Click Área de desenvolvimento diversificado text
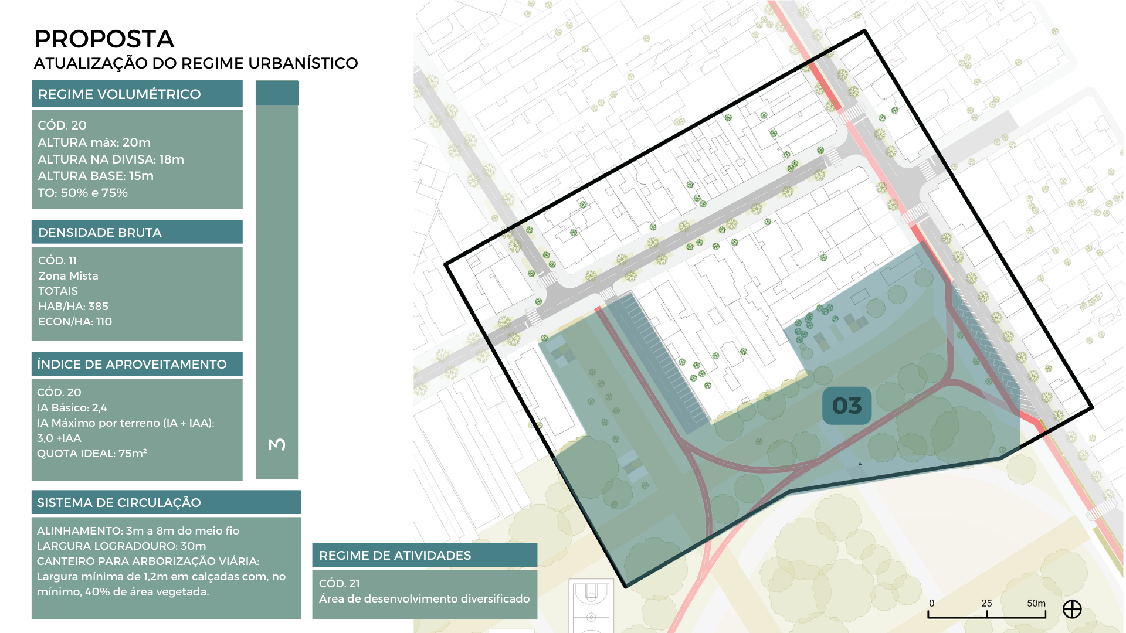1126x633 pixels. pyautogui.click(x=424, y=598)
